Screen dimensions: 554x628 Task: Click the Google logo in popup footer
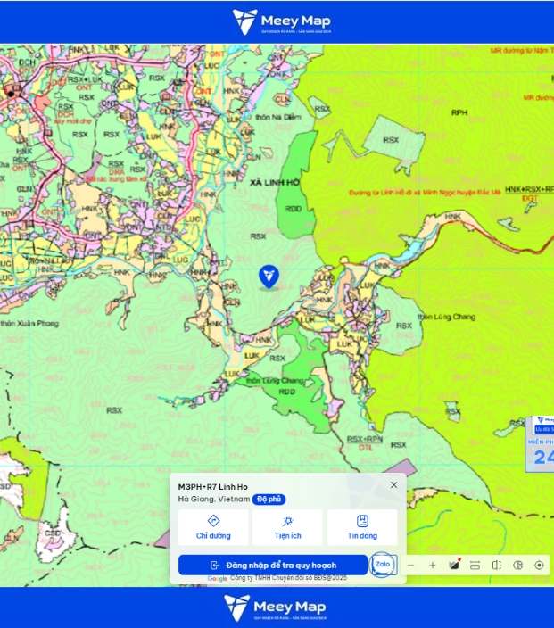[x=217, y=578]
